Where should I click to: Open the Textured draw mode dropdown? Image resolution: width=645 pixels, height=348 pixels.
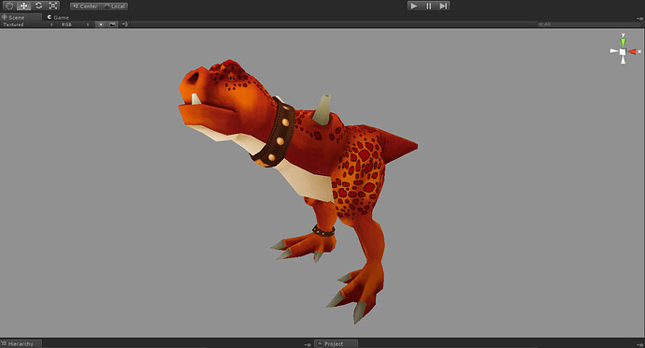click(27, 24)
